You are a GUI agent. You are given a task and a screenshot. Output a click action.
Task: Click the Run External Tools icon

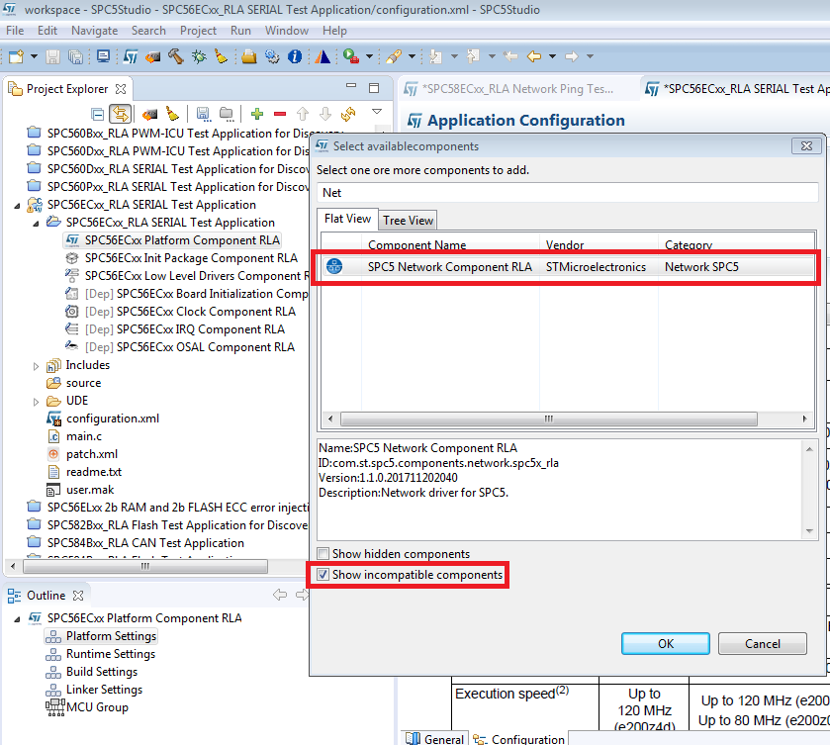(351, 56)
